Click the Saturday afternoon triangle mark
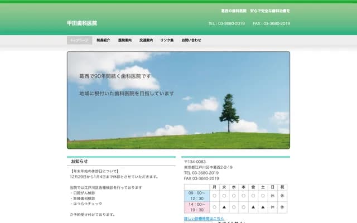 263,207
